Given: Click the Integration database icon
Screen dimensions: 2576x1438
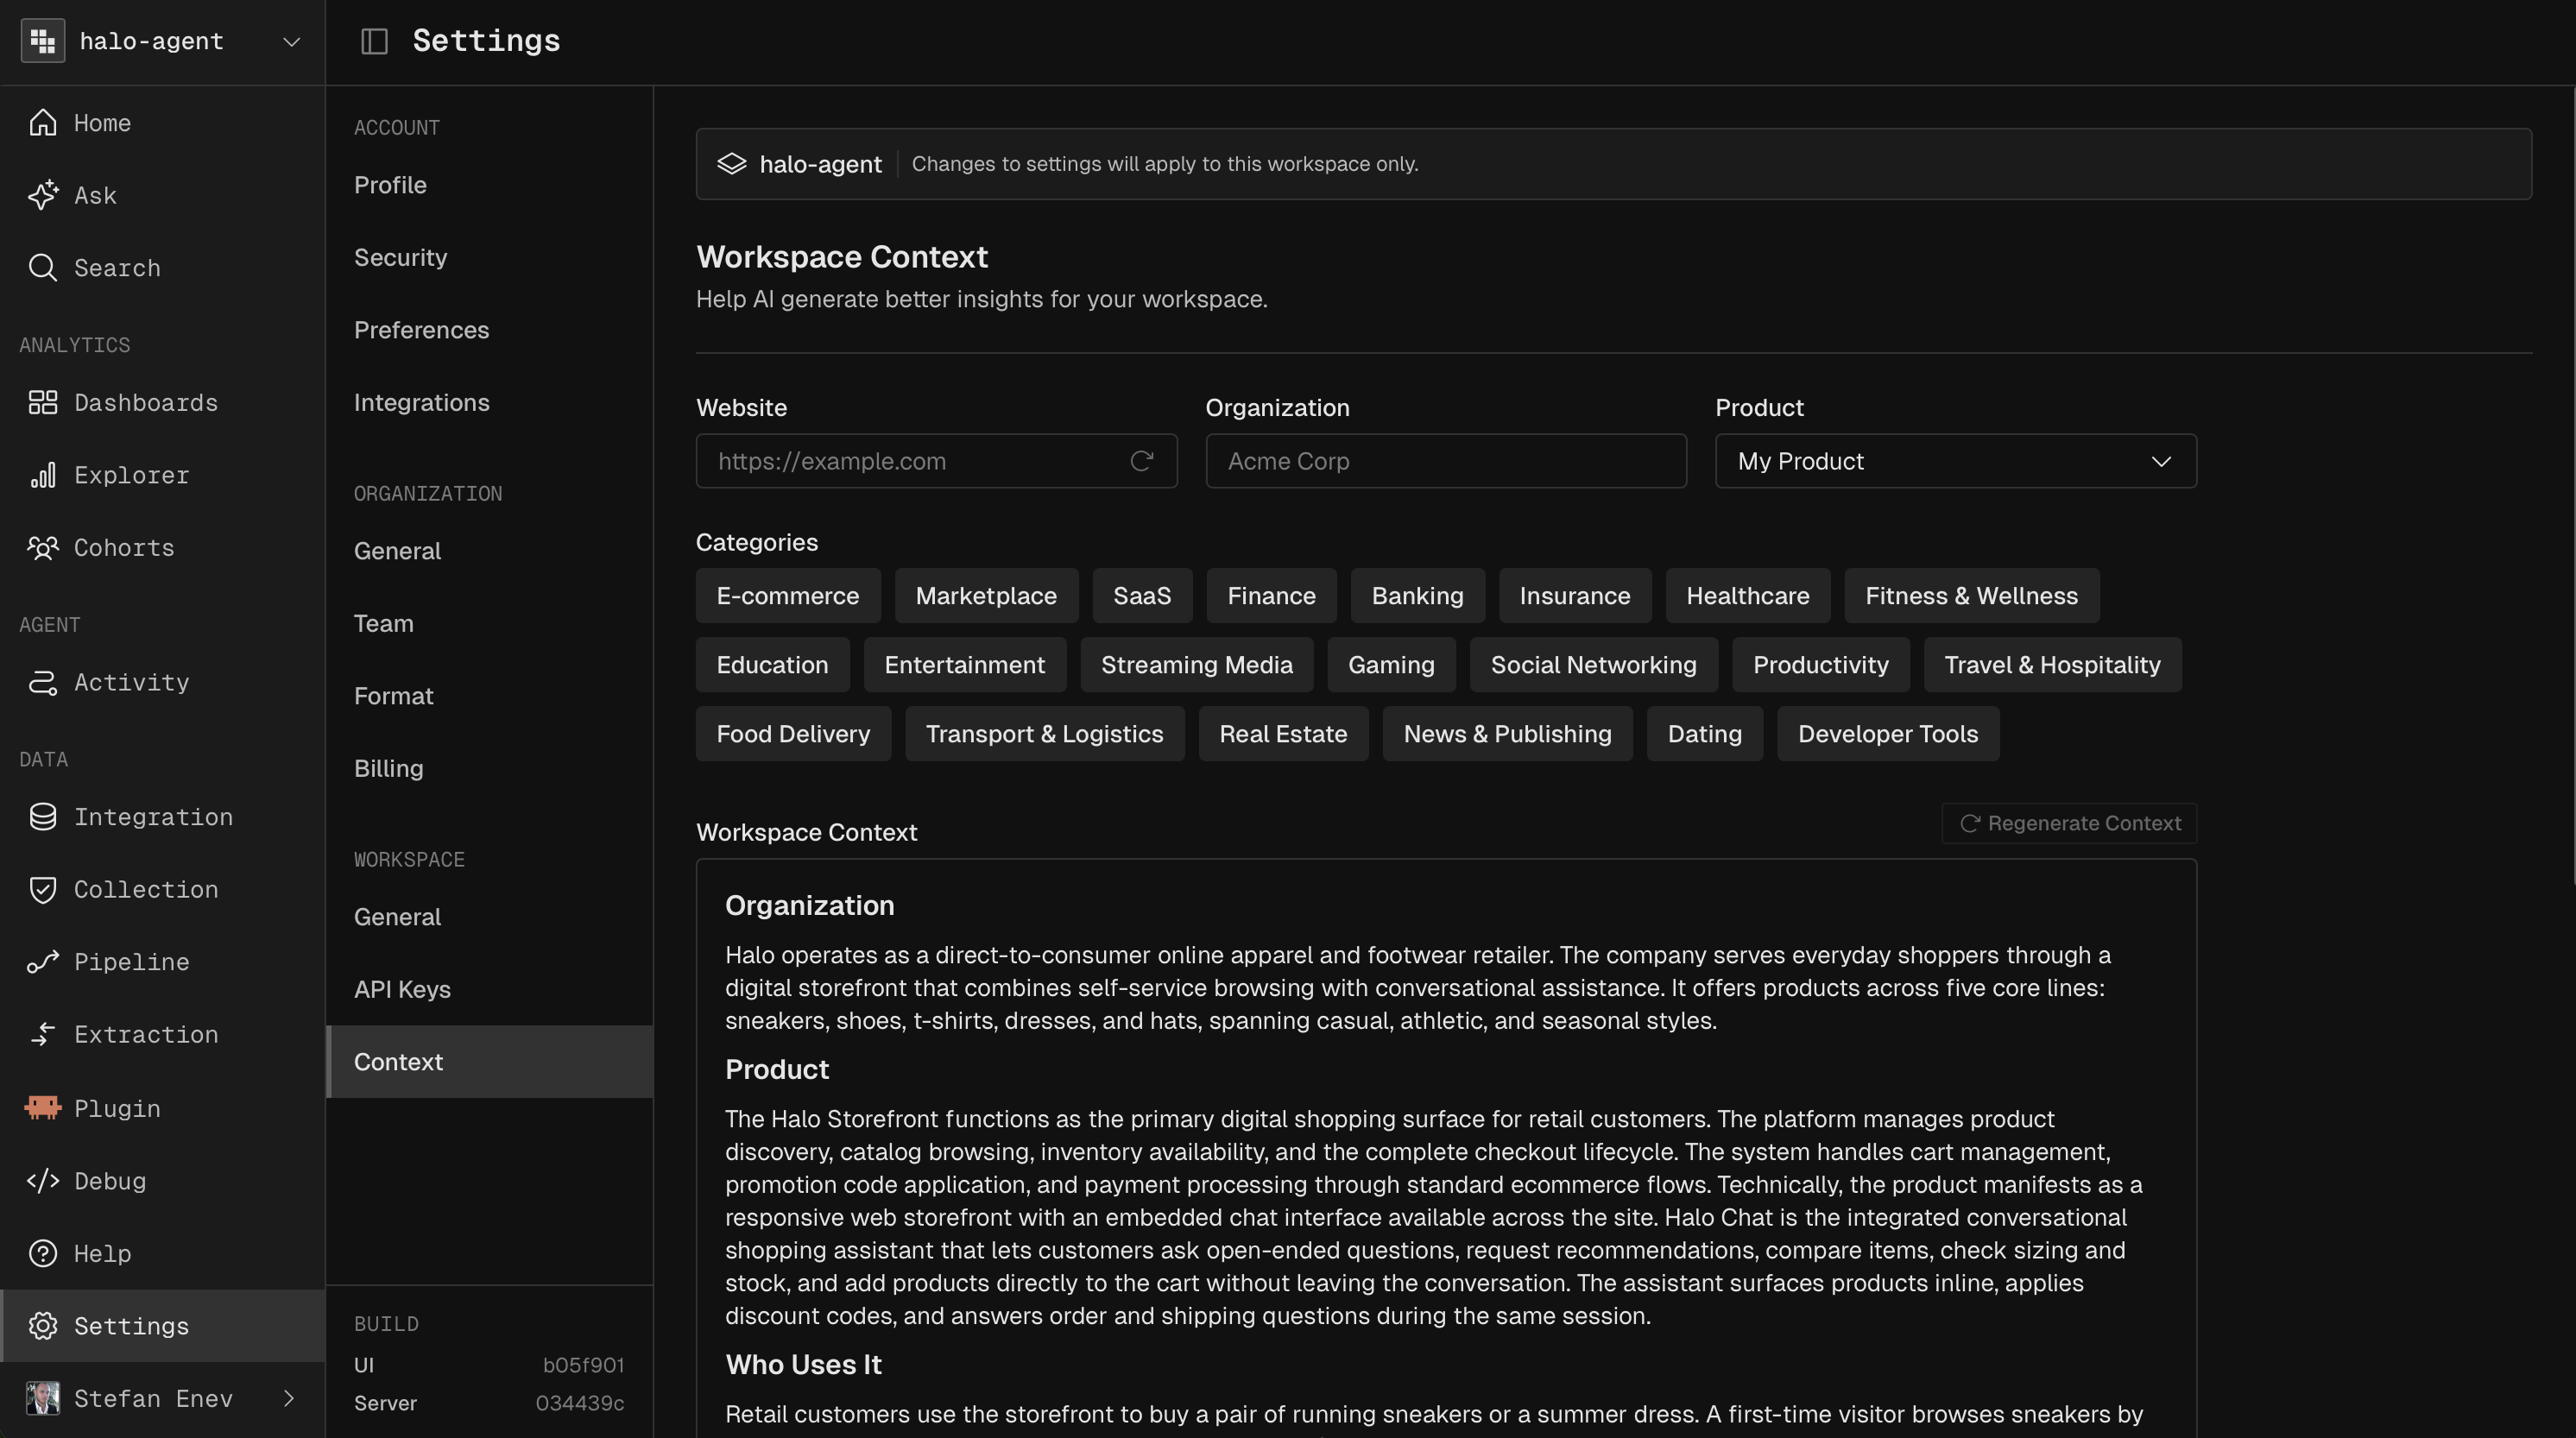Looking at the screenshot, I should [42, 817].
